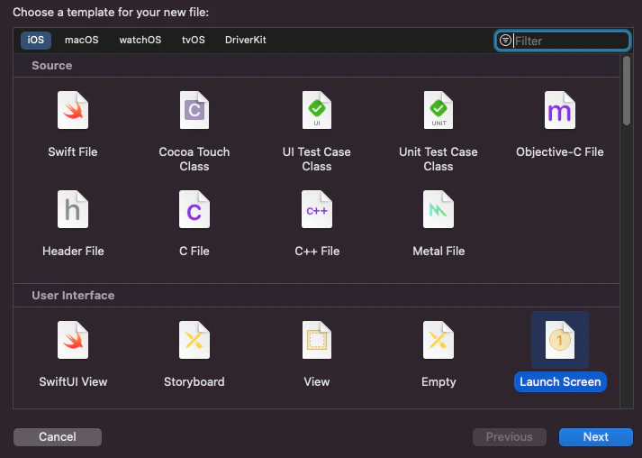Image resolution: width=642 pixels, height=458 pixels.
Task: Click the 'Empty' template label
Action: (439, 381)
